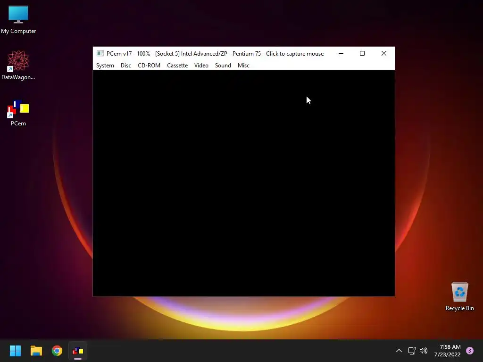Image resolution: width=483 pixels, height=362 pixels.
Task: Open the Video menu
Action: [201, 65]
